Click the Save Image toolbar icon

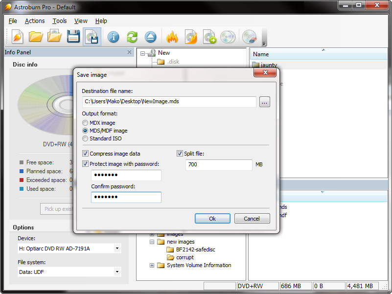tap(92, 37)
